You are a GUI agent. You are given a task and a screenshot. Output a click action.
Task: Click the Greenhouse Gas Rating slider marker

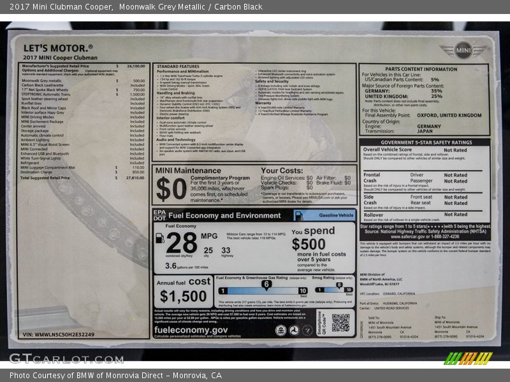point(267,285)
